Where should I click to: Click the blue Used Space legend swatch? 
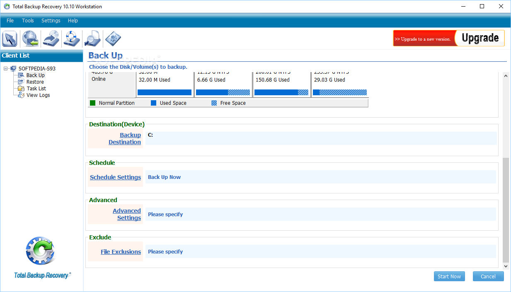153,103
